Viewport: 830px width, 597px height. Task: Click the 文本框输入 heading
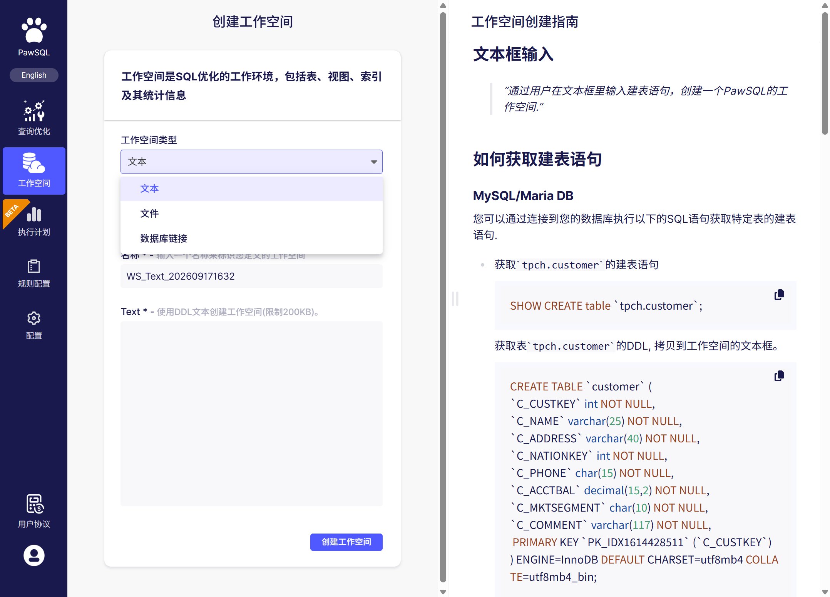pyautogui.click(x=513, y=54)
